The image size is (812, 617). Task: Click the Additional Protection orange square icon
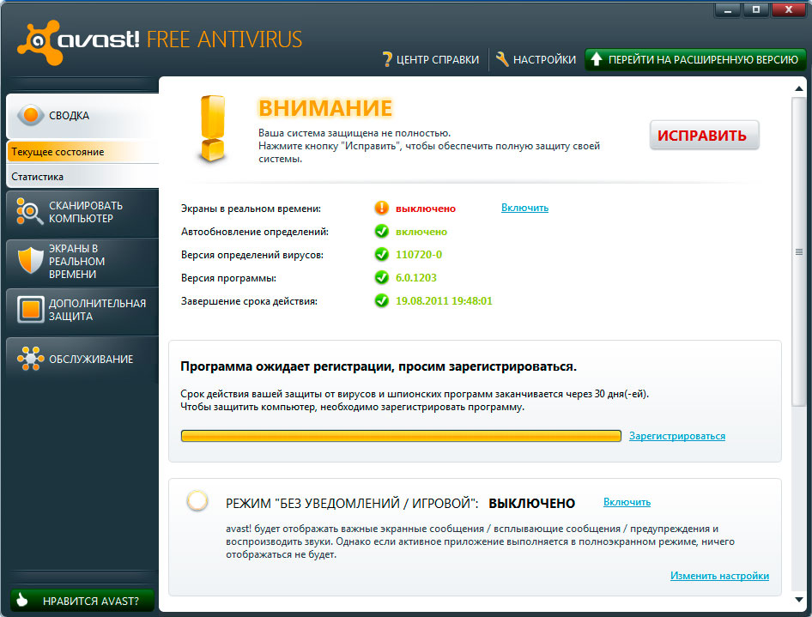click(29, 310)
